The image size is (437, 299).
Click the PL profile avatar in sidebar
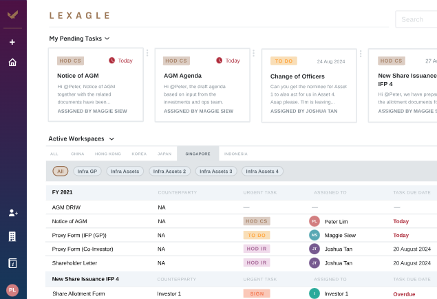pos(12,290)
